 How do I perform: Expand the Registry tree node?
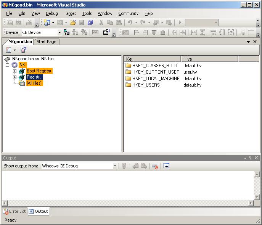click(x=15, y=77)
